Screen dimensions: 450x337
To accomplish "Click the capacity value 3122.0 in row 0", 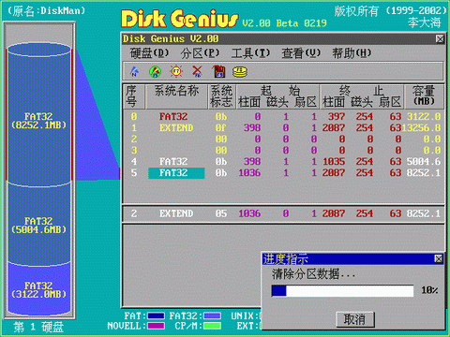I will point(424,117).
